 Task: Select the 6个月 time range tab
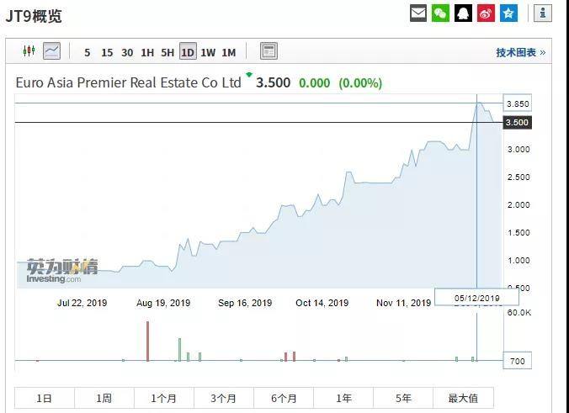coord(284,399)
